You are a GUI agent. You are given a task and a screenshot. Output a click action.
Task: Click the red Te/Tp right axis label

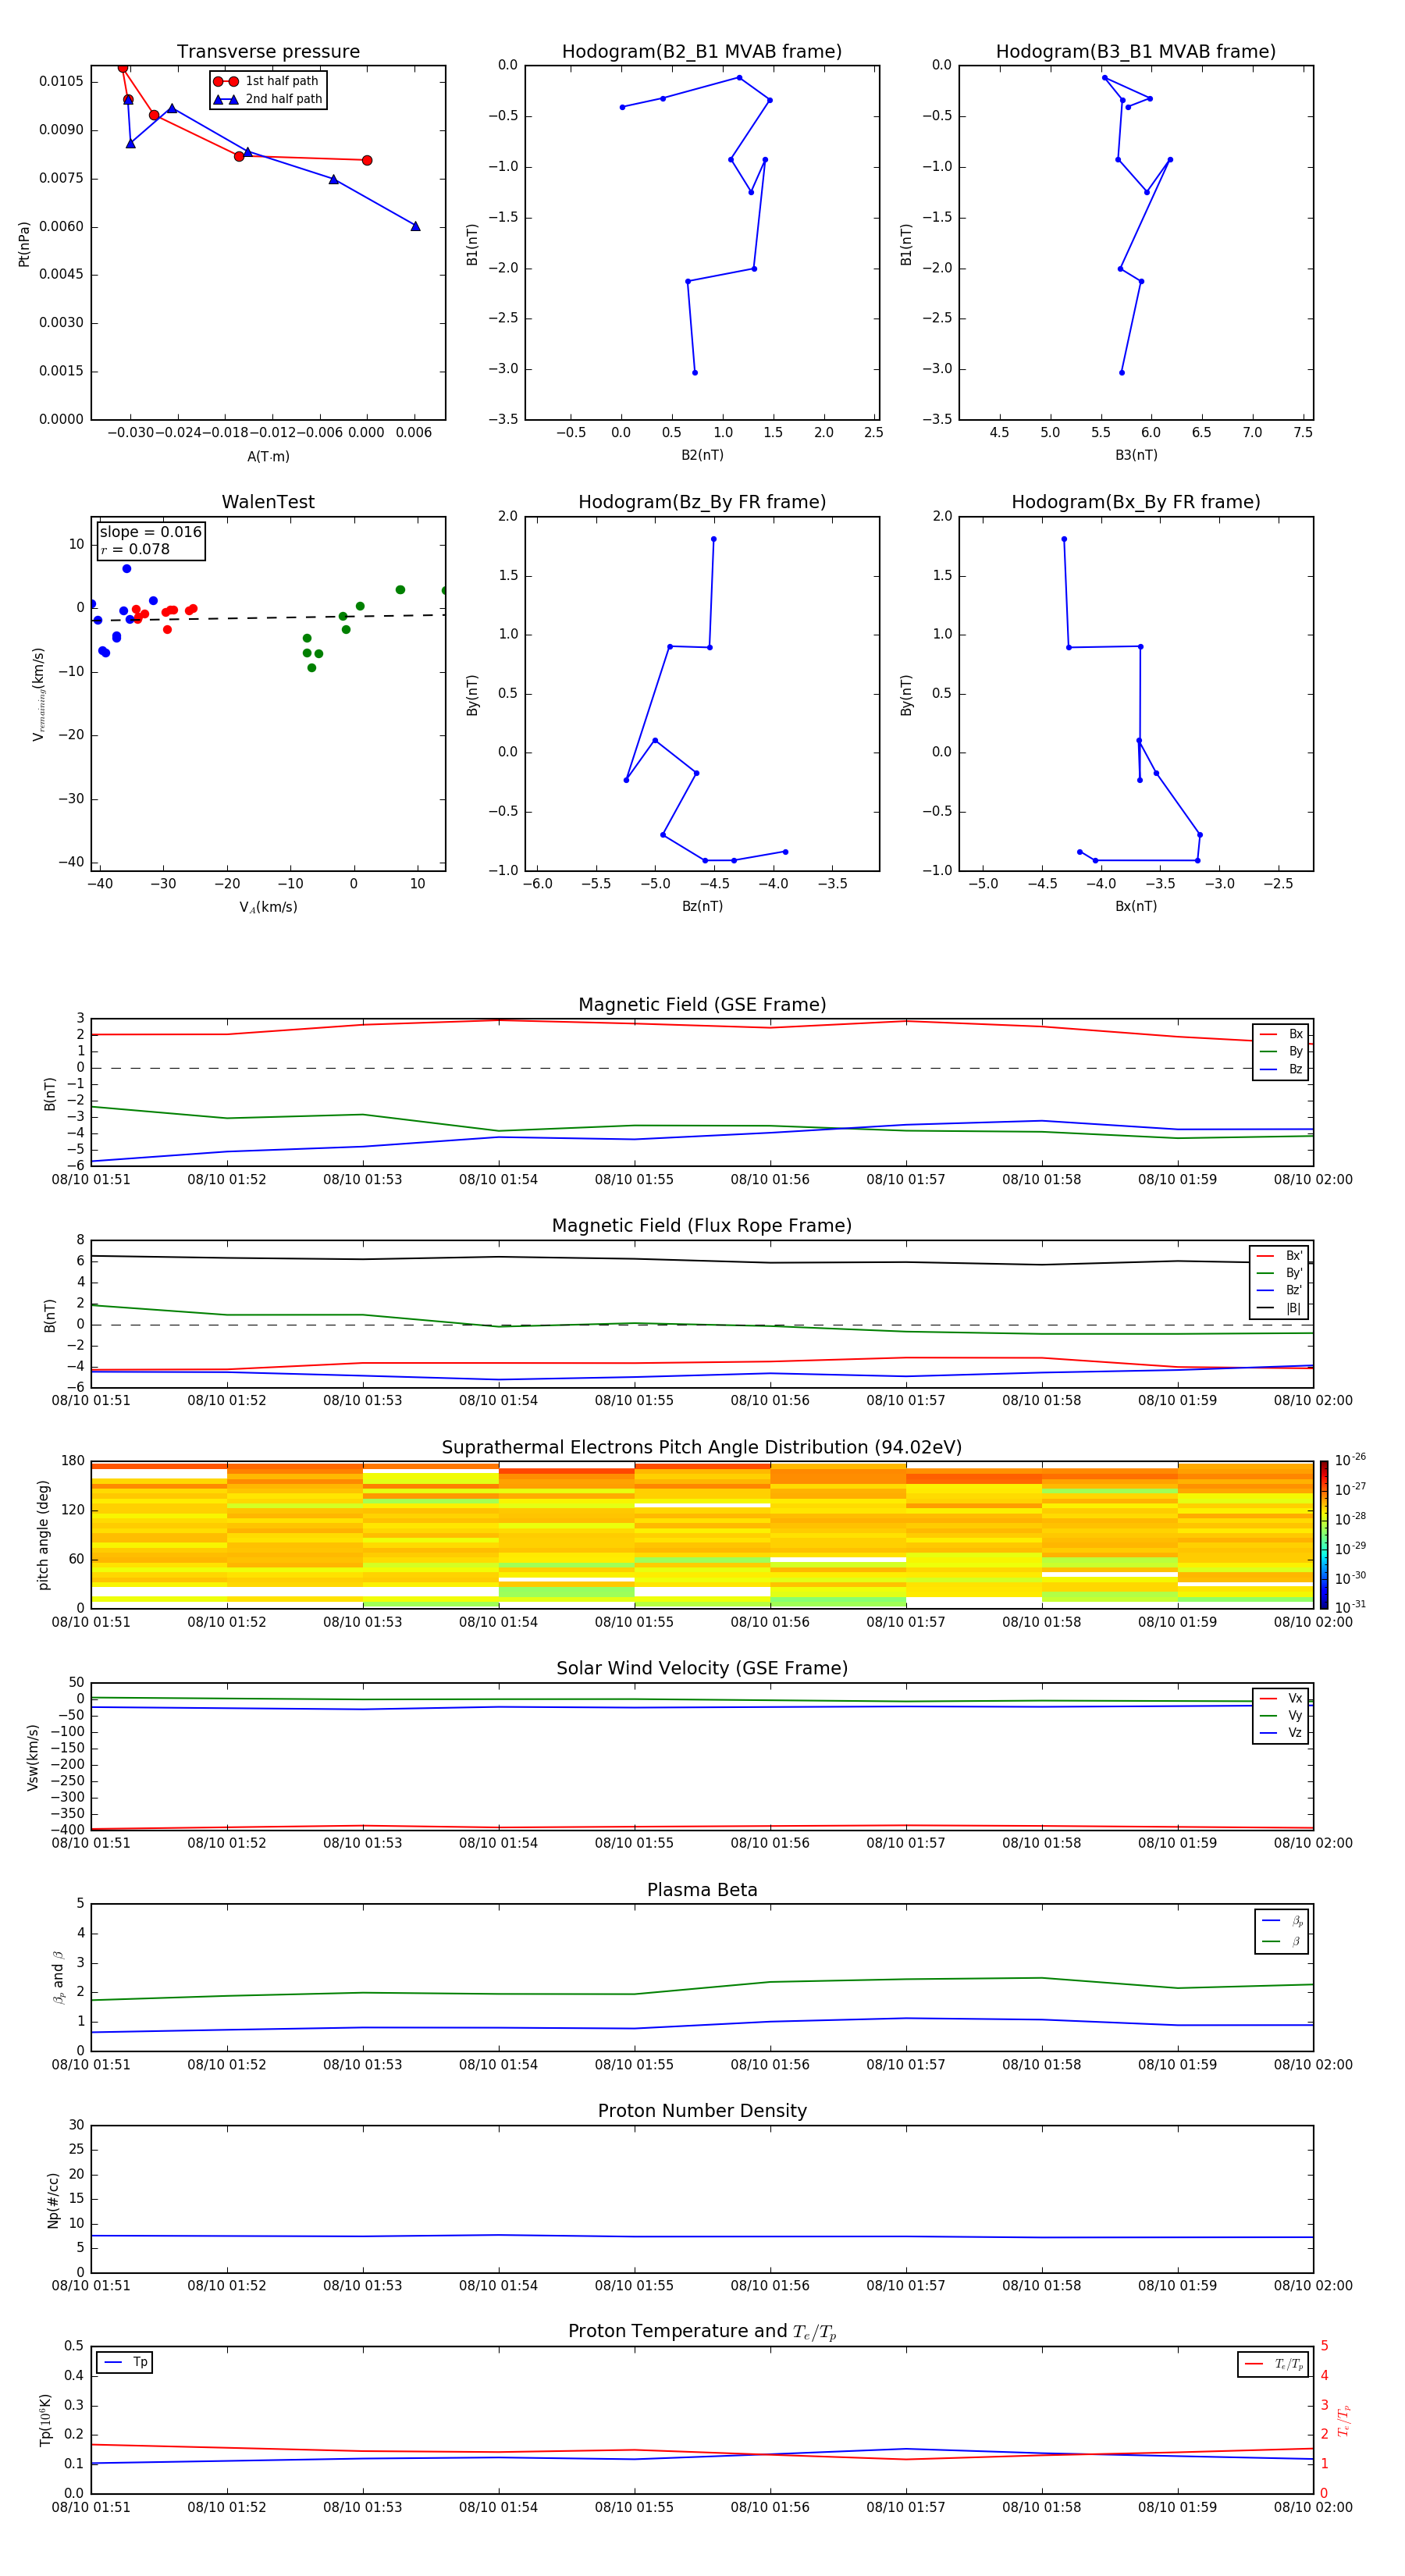pos(1343,2420)
